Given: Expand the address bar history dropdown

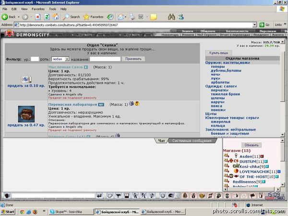Looking at the screenshot, I should 254,25.
